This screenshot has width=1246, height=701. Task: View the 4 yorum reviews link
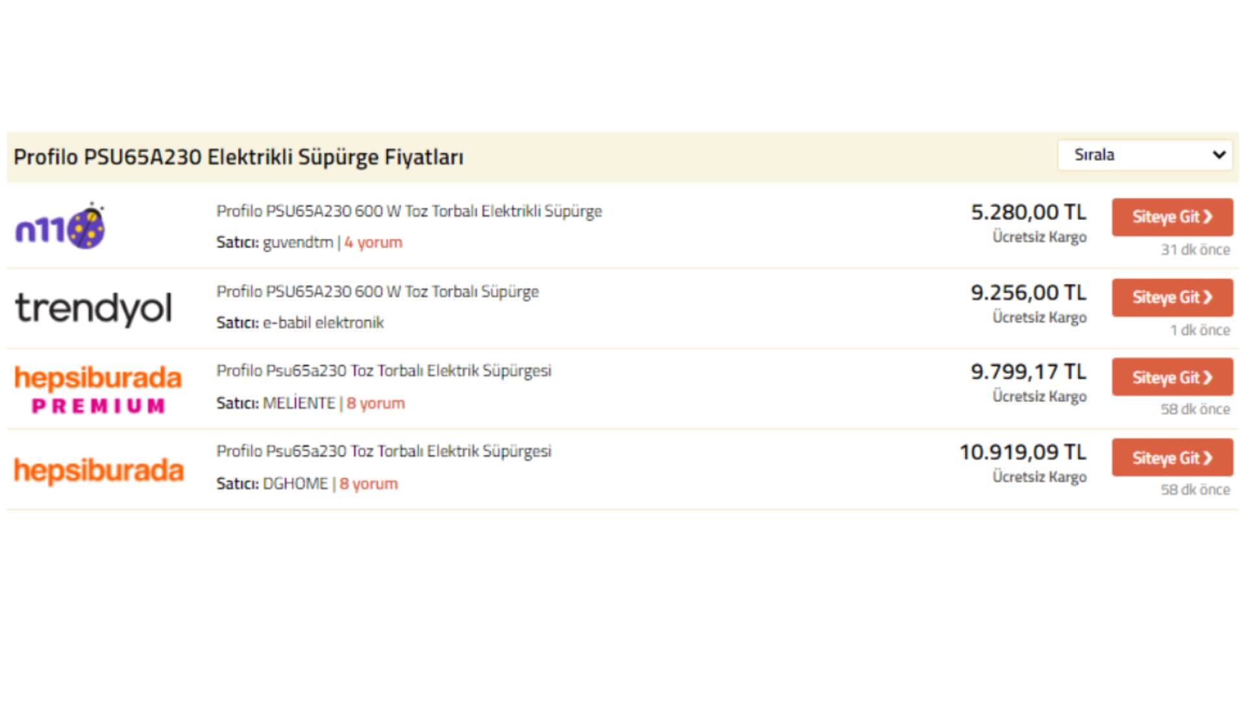click(x=373, y=243)
